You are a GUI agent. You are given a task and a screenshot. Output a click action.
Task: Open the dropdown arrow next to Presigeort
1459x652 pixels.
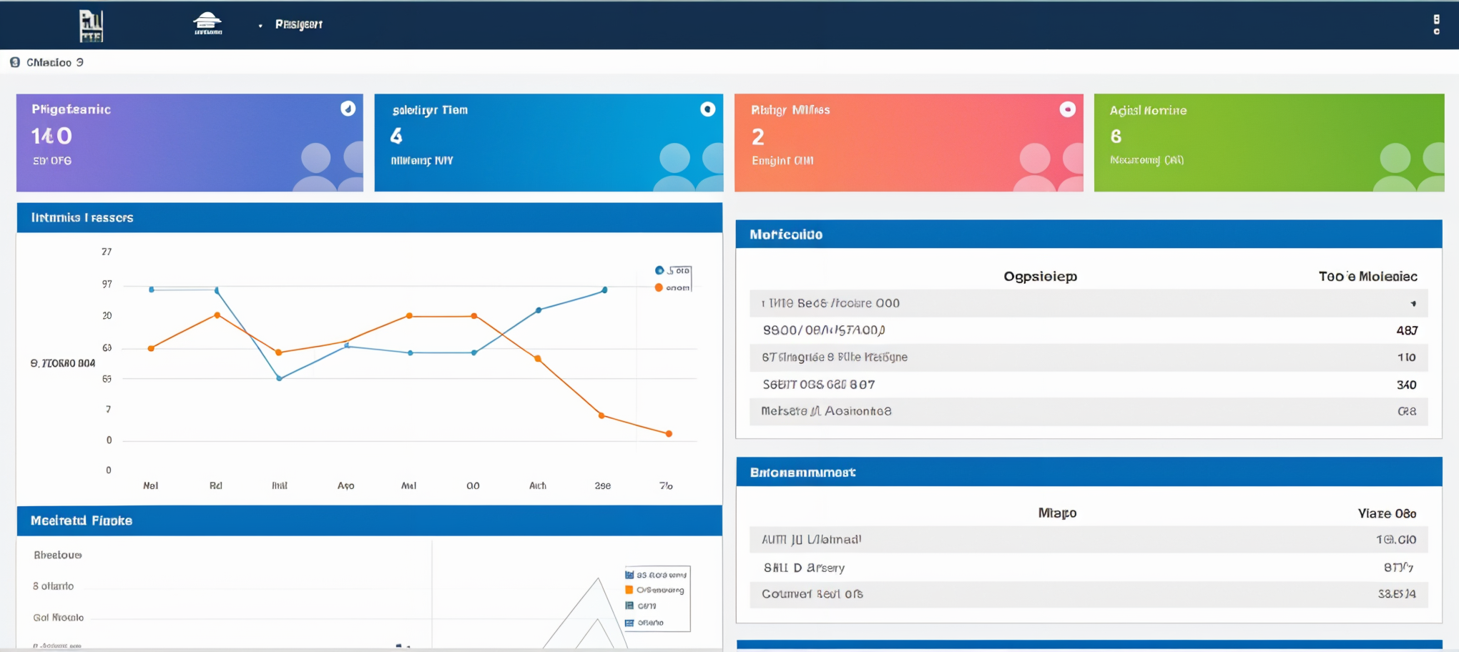click(x=260, y=26)
